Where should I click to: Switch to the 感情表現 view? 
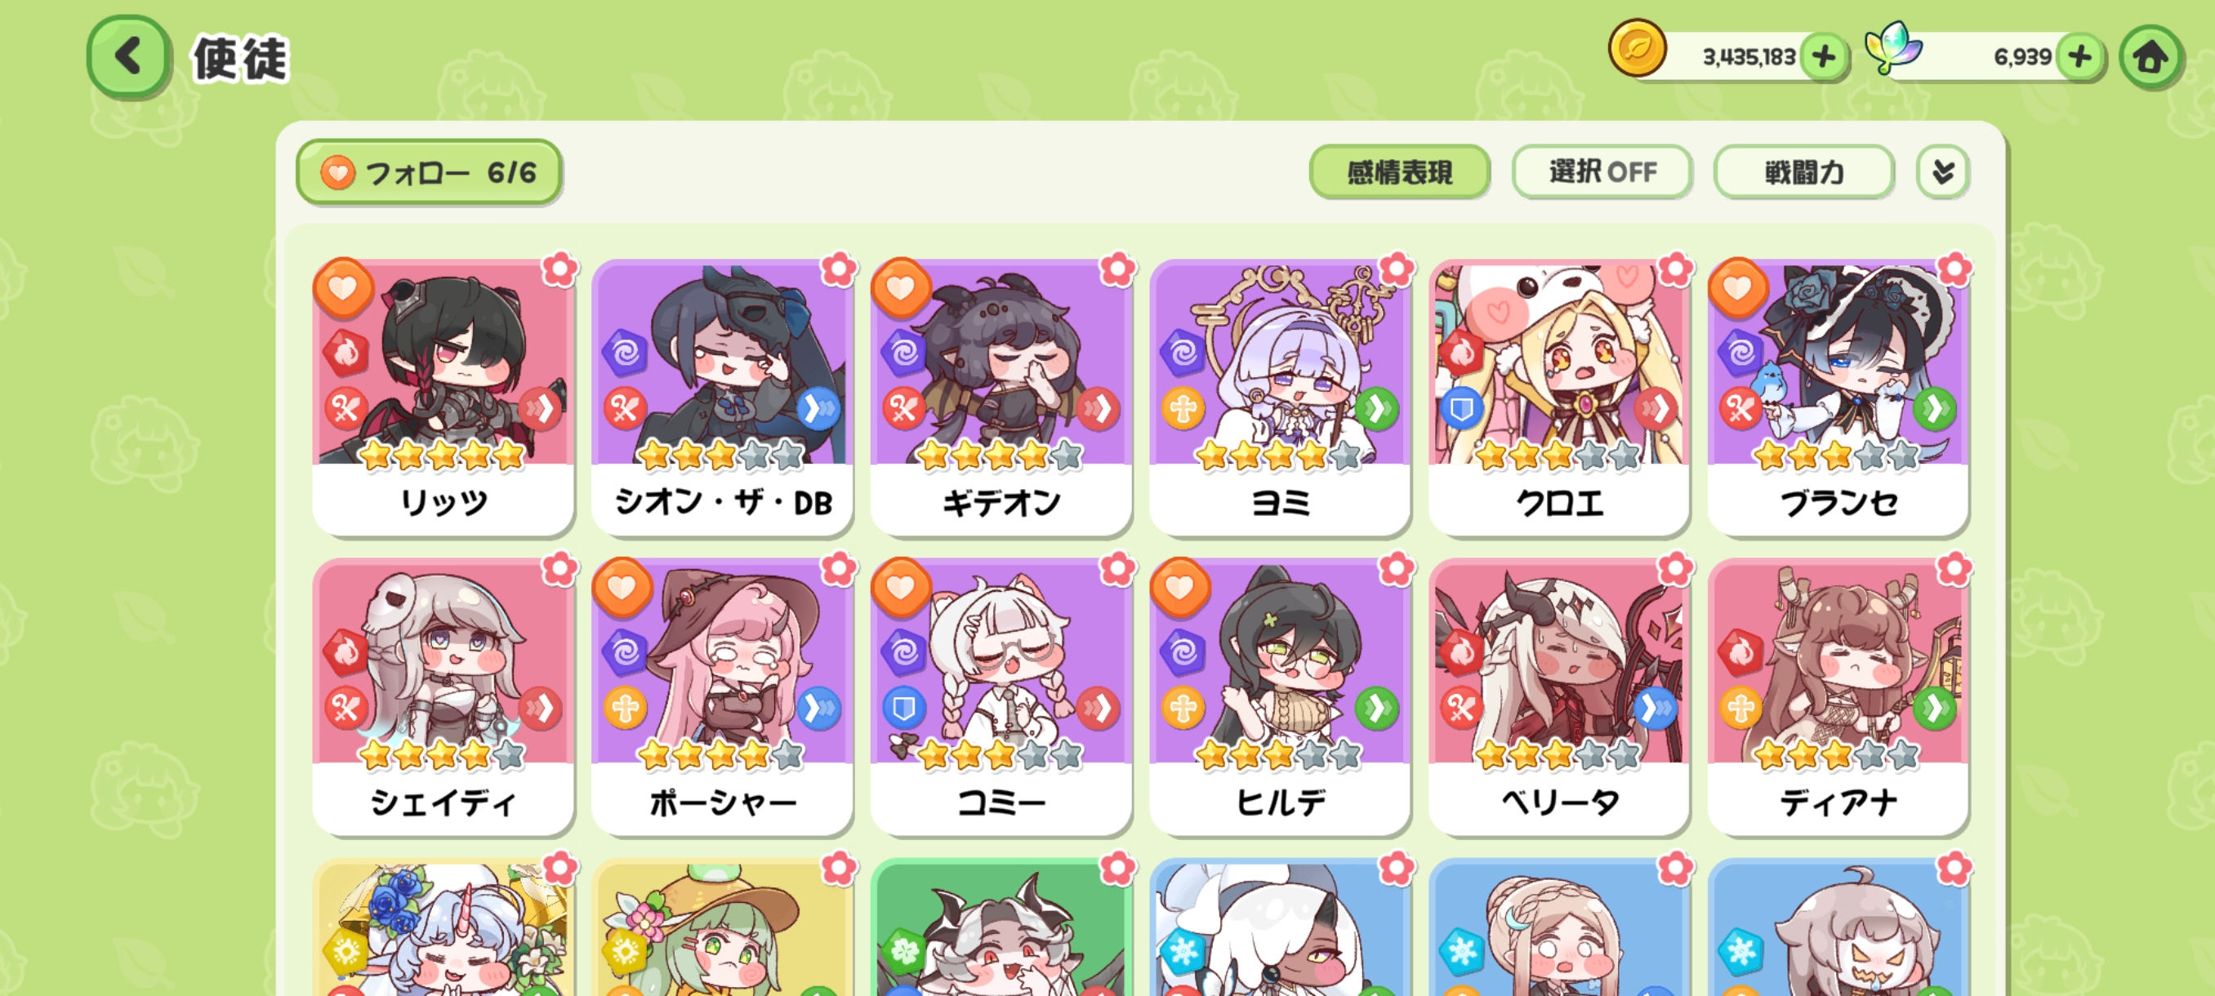point(1399,172)
